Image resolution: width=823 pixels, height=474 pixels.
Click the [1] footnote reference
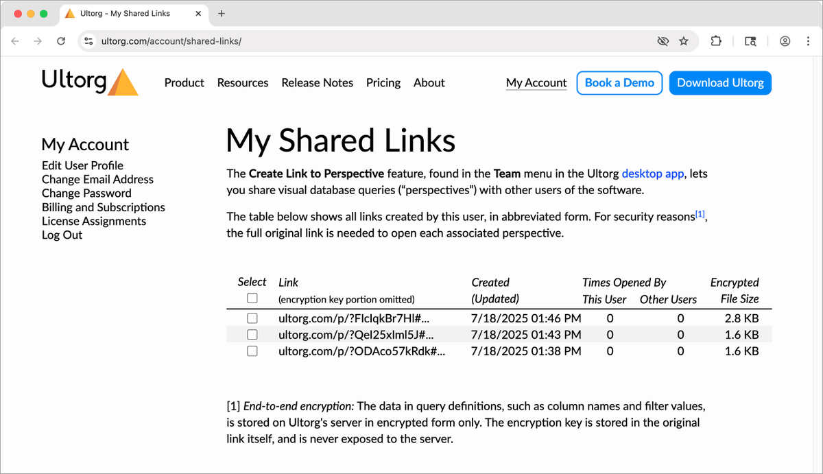click(700, 215)
